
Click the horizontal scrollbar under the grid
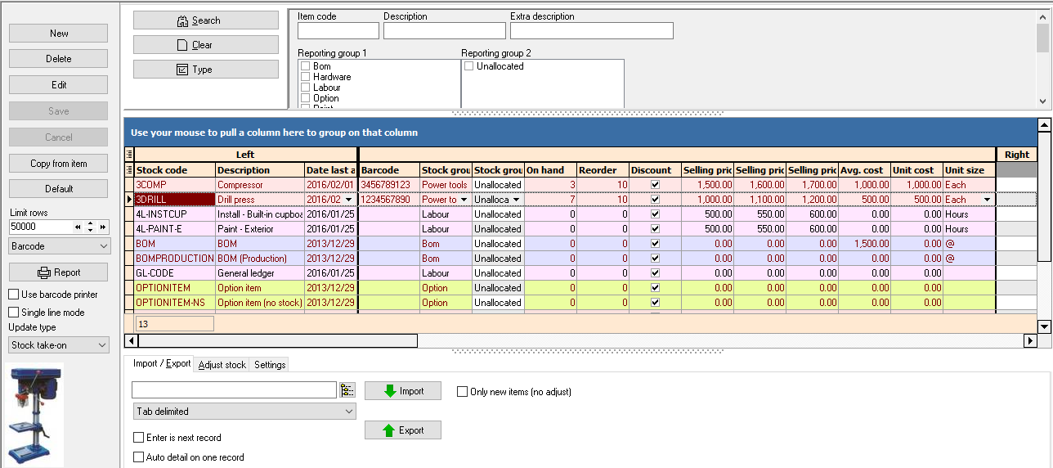278,340
